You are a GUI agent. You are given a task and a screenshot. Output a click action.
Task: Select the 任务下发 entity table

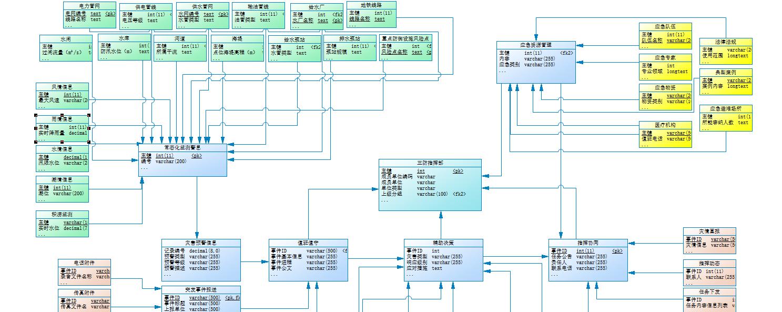(709, 300)
